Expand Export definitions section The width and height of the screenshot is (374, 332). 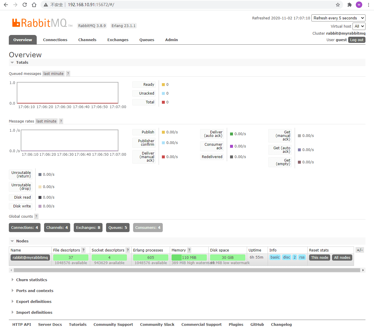(x=31, y=302)
